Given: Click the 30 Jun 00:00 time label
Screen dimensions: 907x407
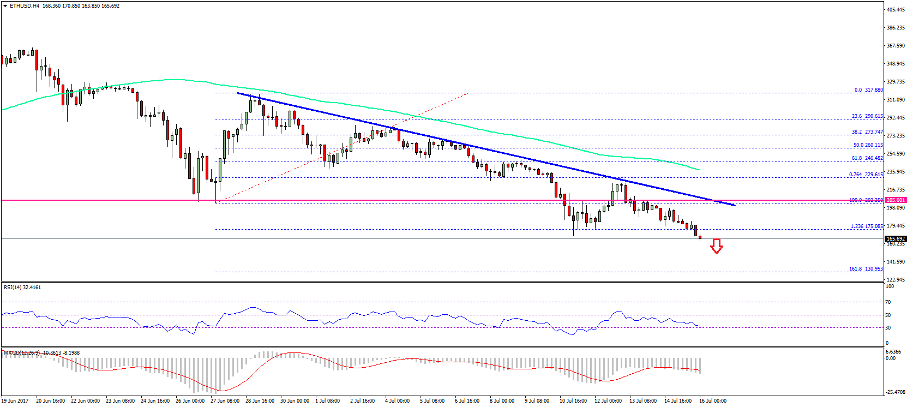Looking at the screenshot, I should pos(295,401).
